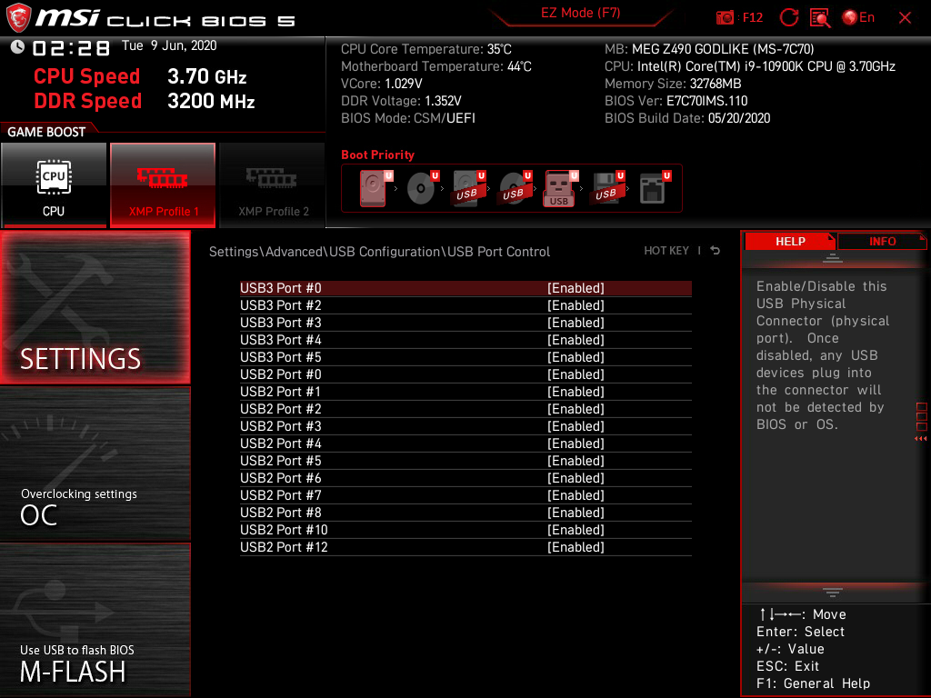Select the USB key boot device icon

(x=560, y=189)
